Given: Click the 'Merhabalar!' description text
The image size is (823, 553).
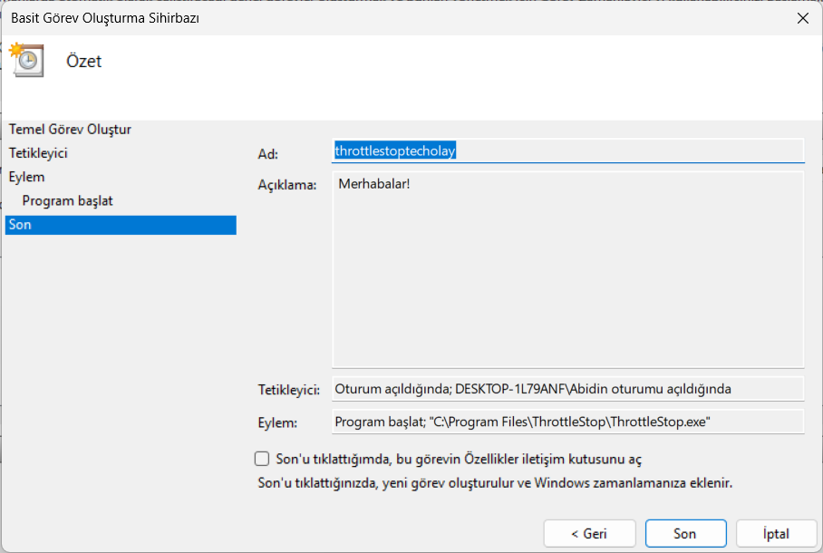Looking at the screenshot, I should [x=374, y=184].
